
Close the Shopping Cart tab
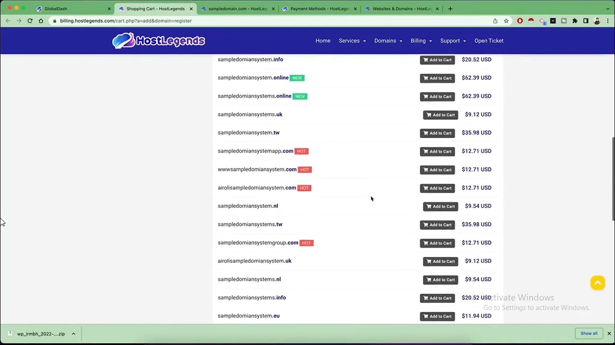click(x=191, y=9)
